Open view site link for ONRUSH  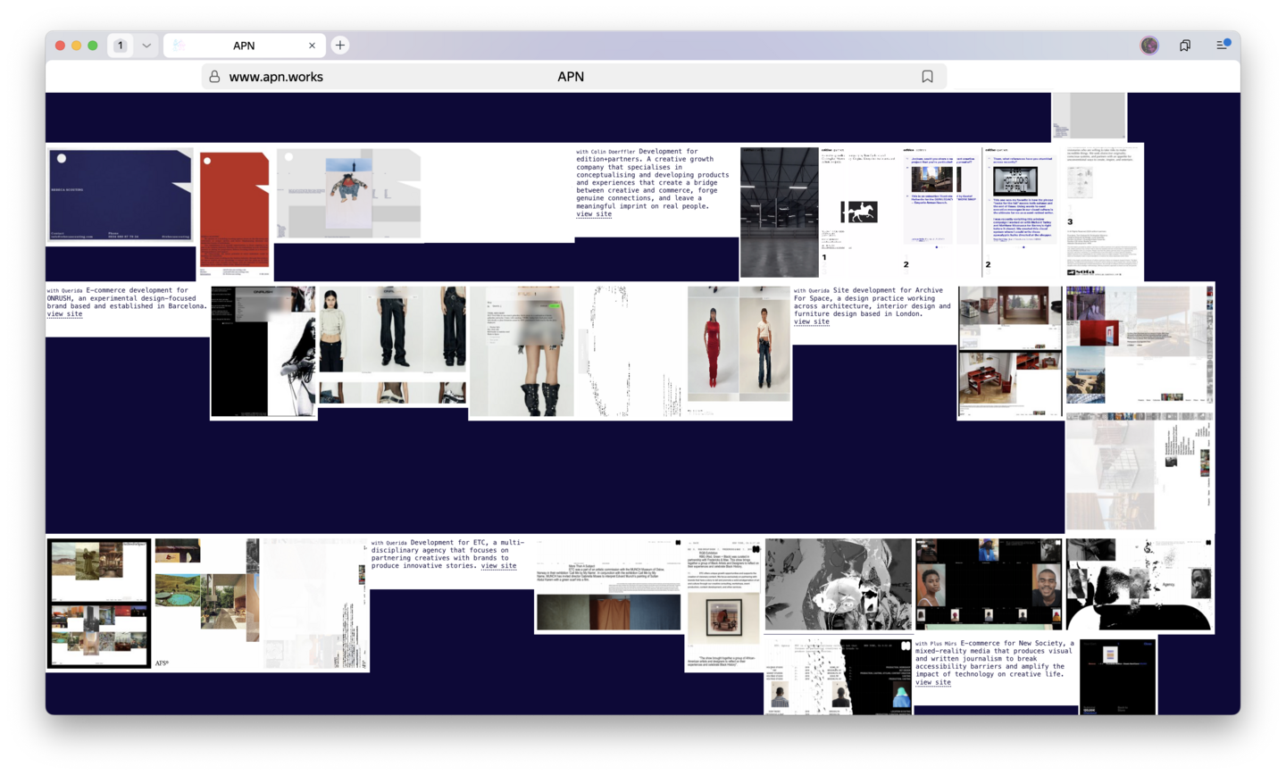coord(64,314)
